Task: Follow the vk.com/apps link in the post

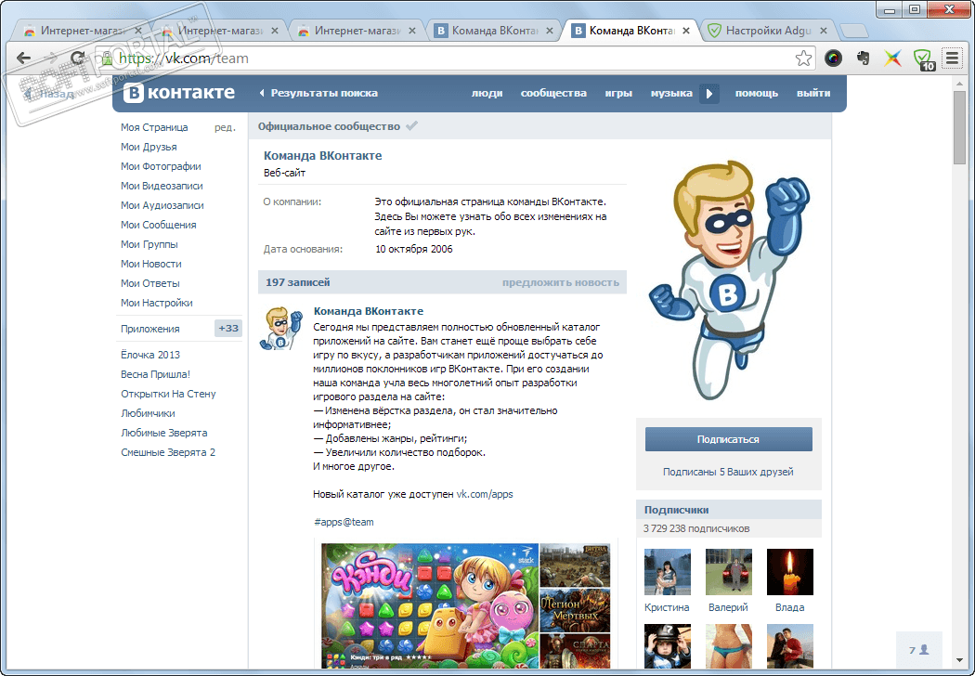Action: pyautogui.click(x=485, y=494)
